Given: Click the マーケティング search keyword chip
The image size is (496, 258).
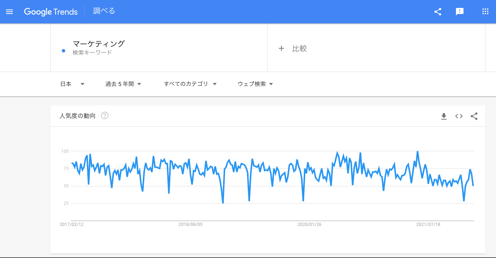Looking at the screenshot, I should [x=99, y=44].
